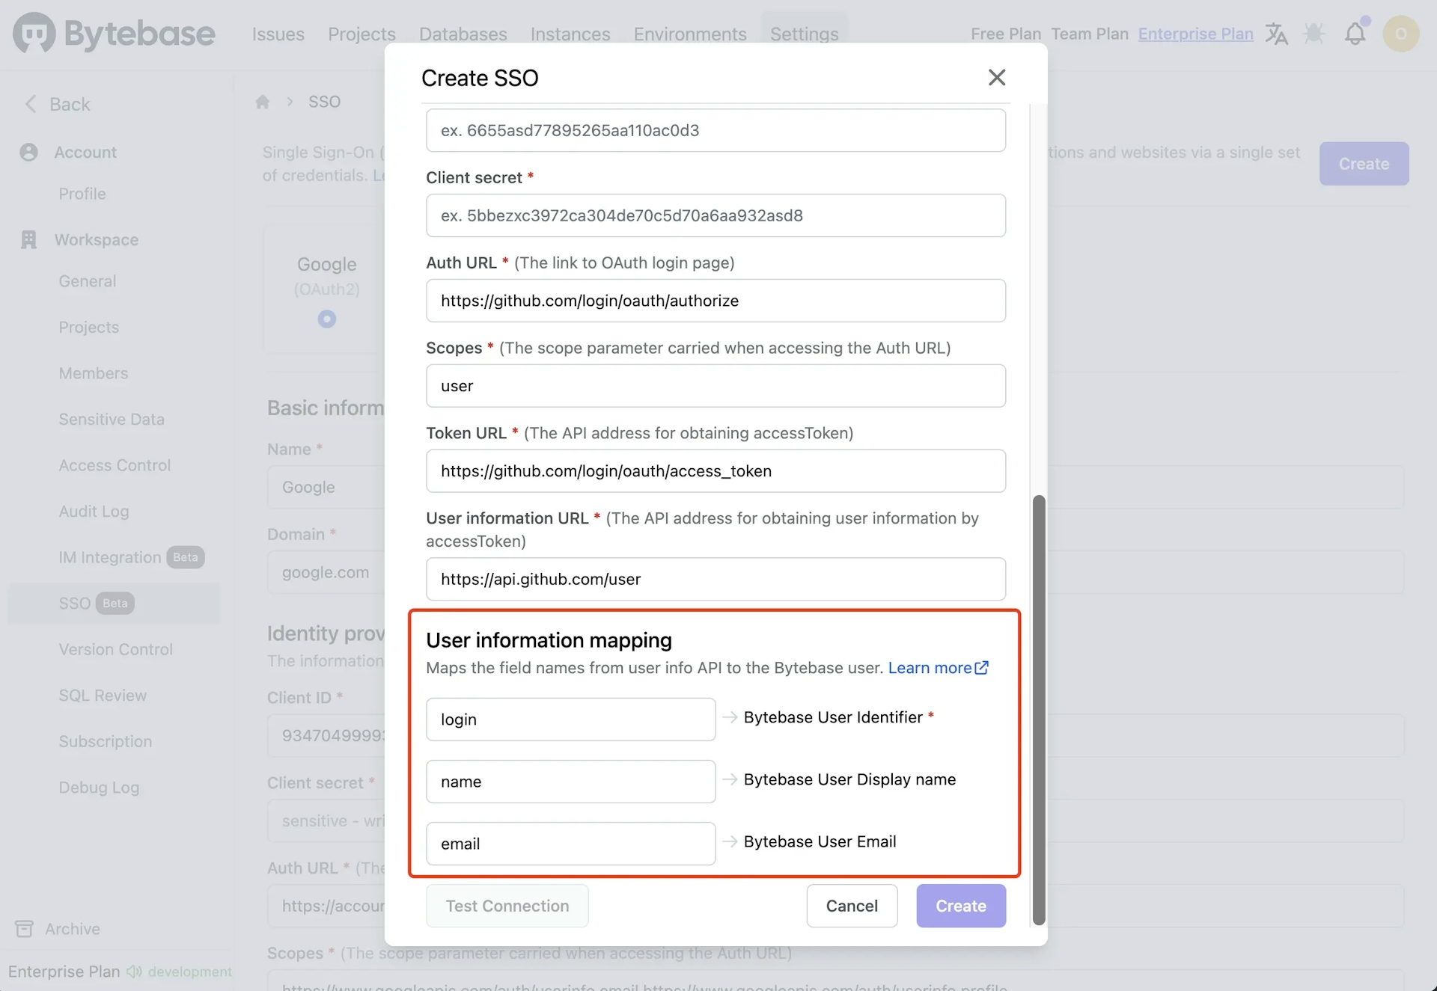This screenshot has width=1437, height=991.
Task: Open the language switcher icon
Action: coord(1277,34)
